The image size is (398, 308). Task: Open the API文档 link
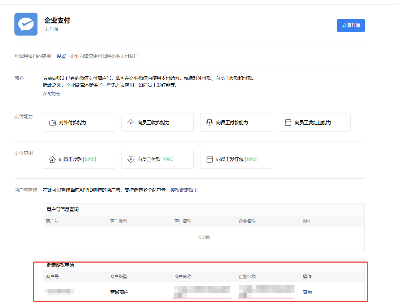click(x=51, y=94)
